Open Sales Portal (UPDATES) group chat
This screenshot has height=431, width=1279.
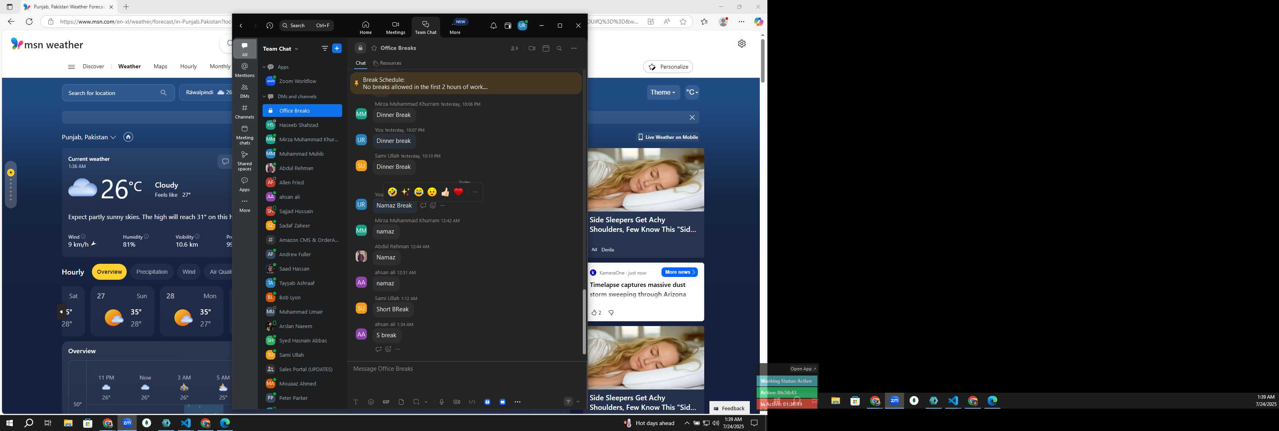click(302, 369)
